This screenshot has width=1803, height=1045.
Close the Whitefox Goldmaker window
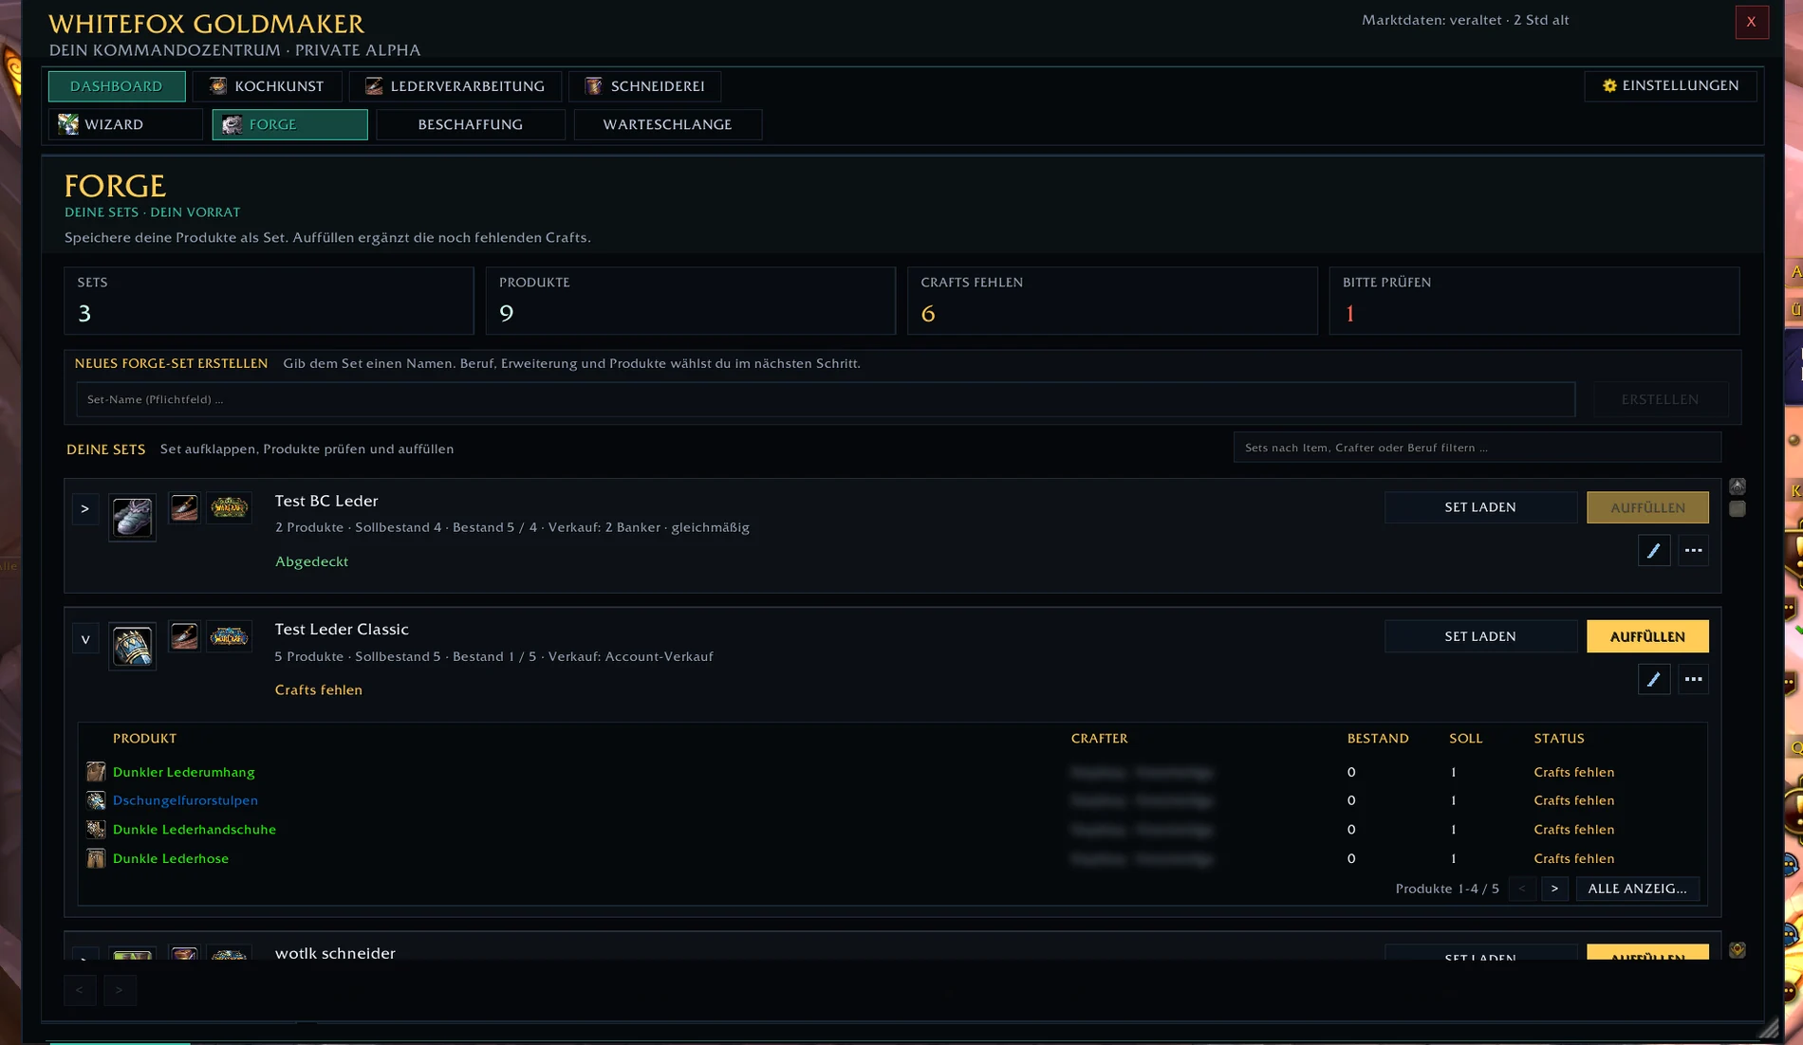1752,22
